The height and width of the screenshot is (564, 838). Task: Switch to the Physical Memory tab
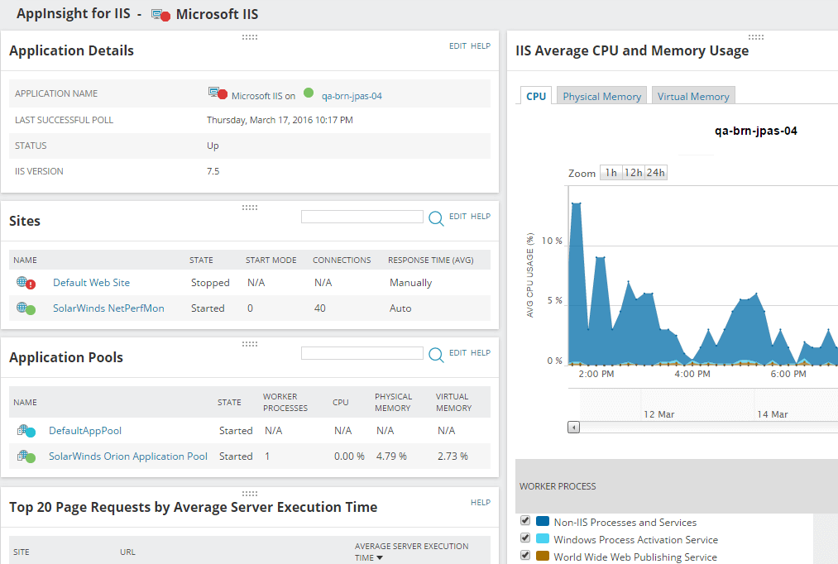[601, 96]
